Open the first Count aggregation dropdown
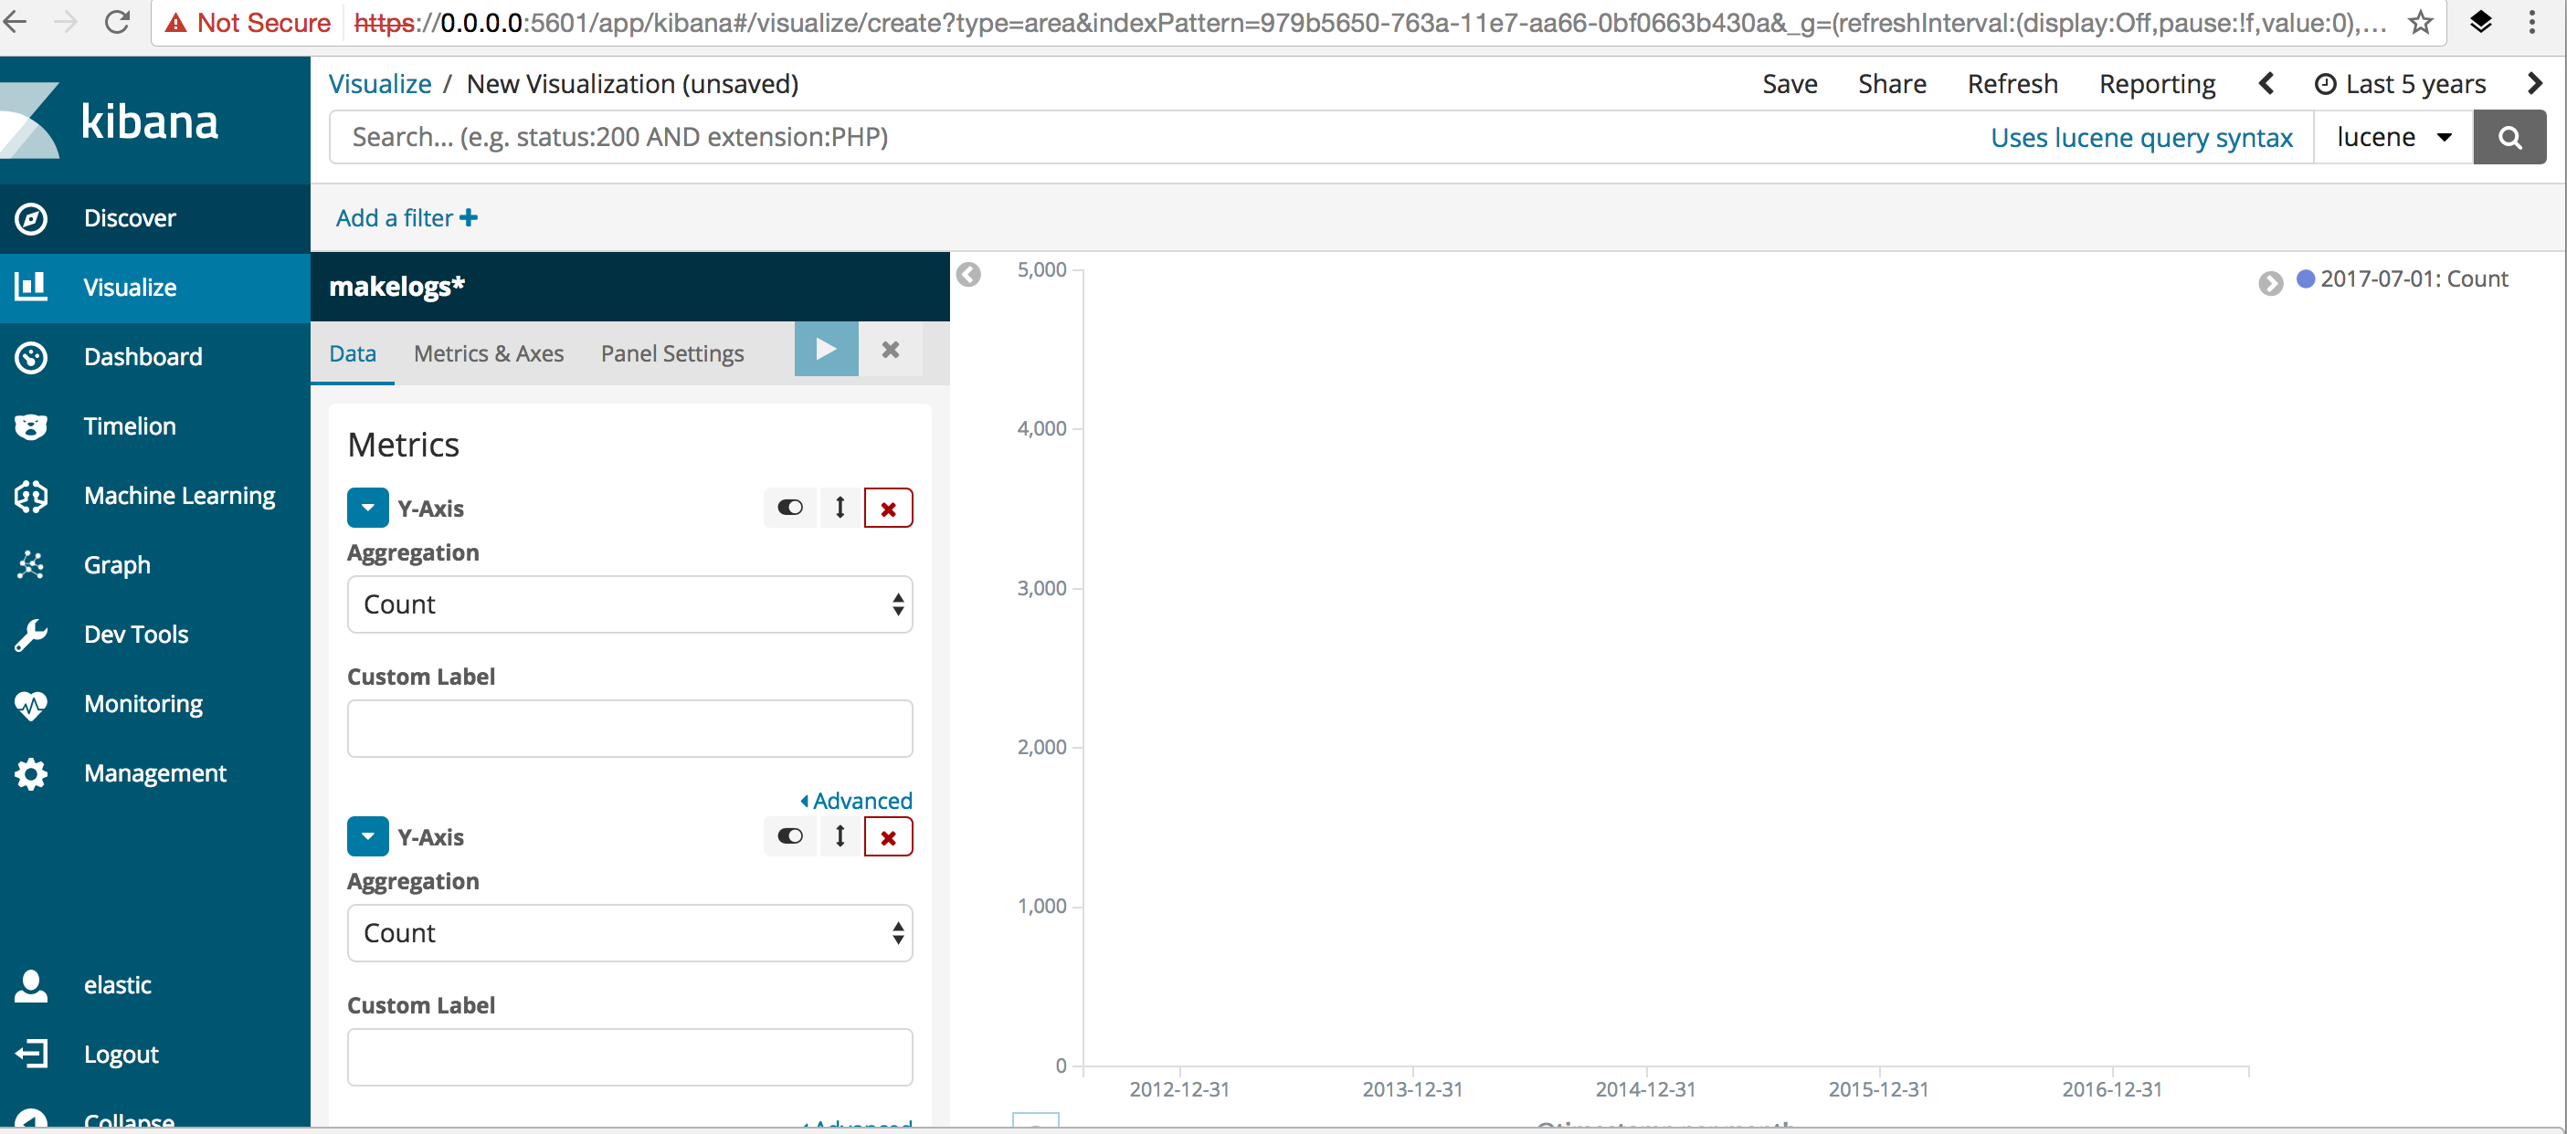 (x=629, y=604)
